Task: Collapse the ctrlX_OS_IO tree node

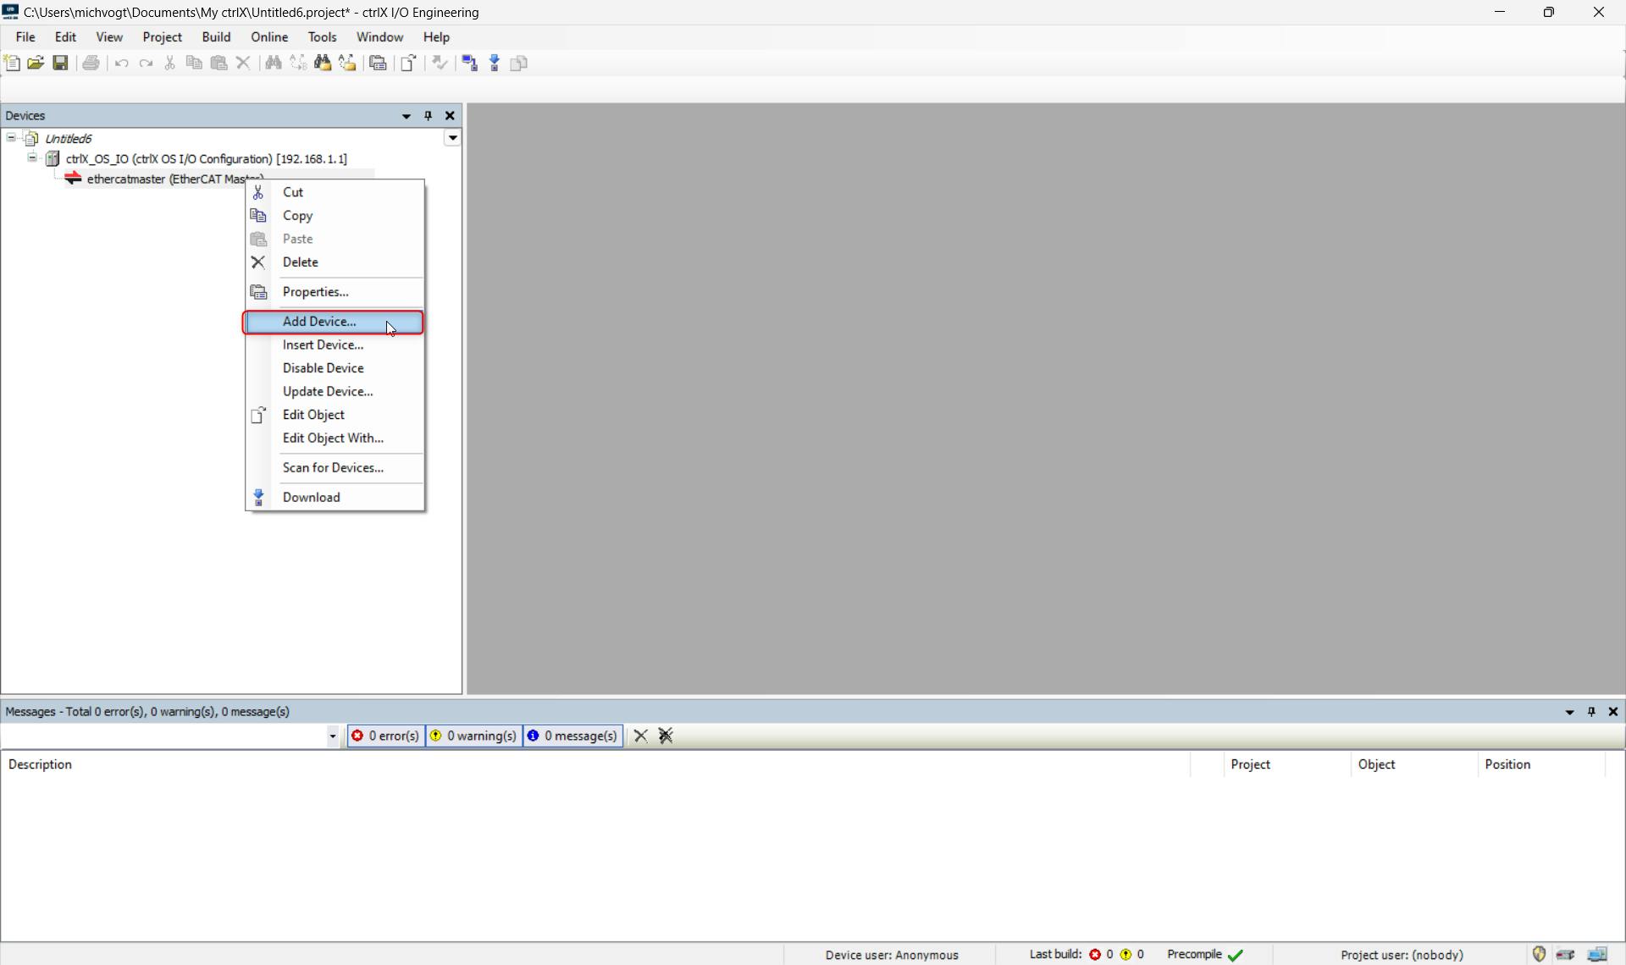Action: 31,158
